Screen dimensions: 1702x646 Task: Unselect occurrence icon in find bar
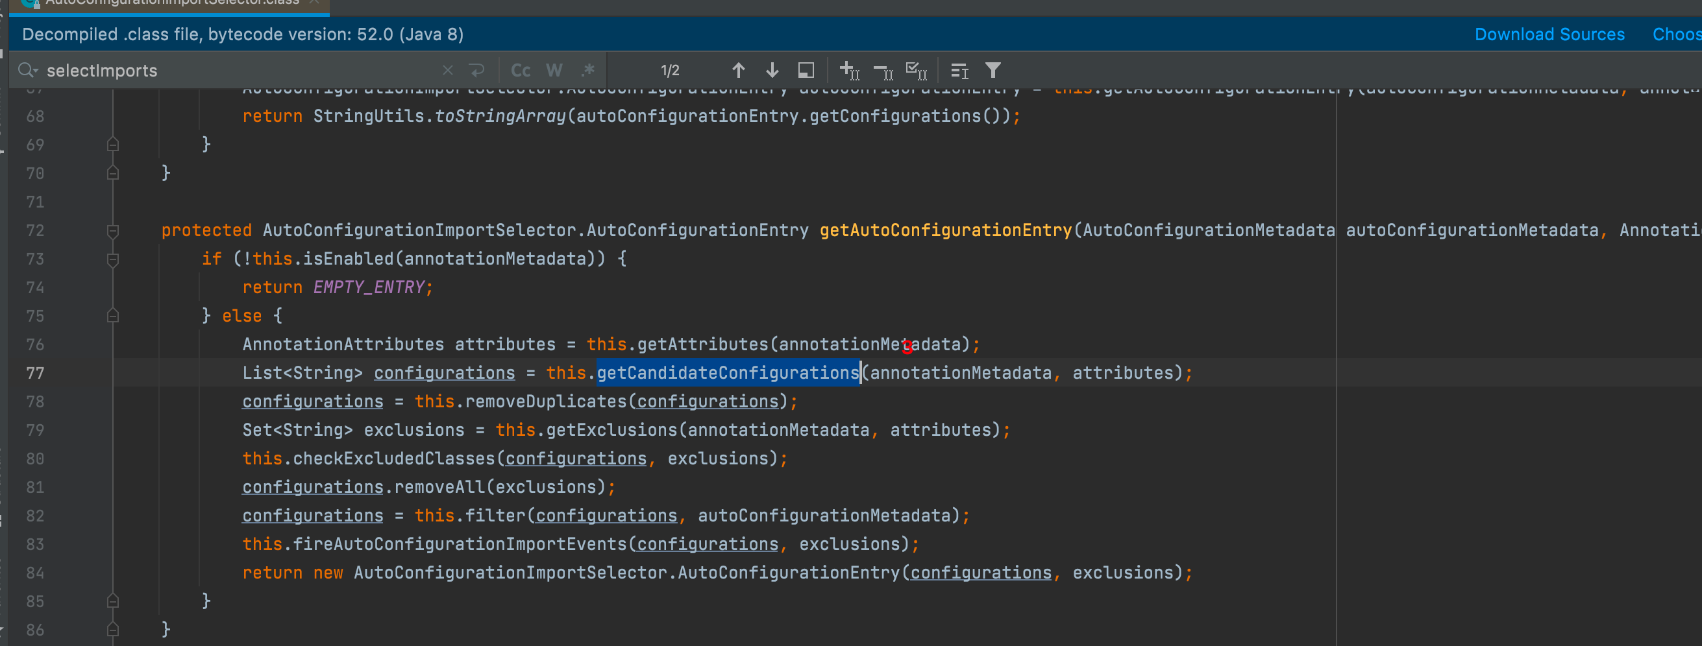pos(883,71)
